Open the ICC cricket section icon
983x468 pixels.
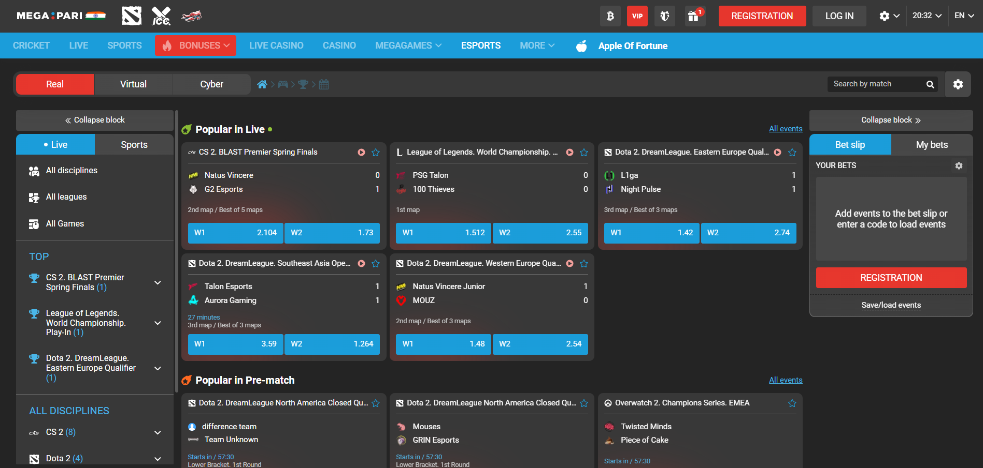(161, 16)
